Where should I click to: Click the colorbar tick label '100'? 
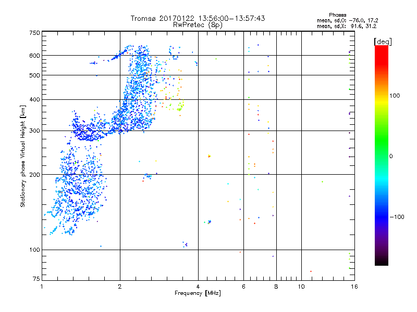pos(395,96)
